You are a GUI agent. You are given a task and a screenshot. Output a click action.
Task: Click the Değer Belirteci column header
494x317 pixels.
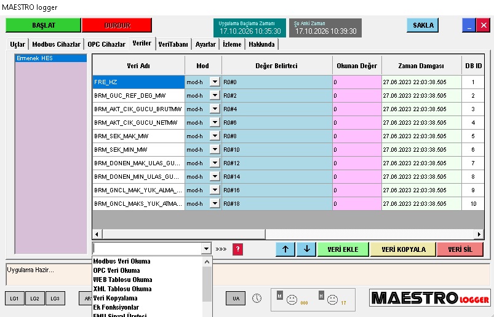(277, 66)
